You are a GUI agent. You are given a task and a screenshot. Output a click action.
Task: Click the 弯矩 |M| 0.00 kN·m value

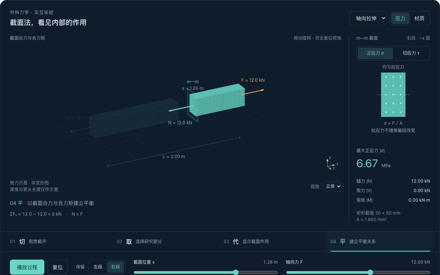(419, 200)
